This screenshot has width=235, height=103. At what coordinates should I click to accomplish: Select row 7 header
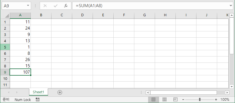tap(5, 60)
